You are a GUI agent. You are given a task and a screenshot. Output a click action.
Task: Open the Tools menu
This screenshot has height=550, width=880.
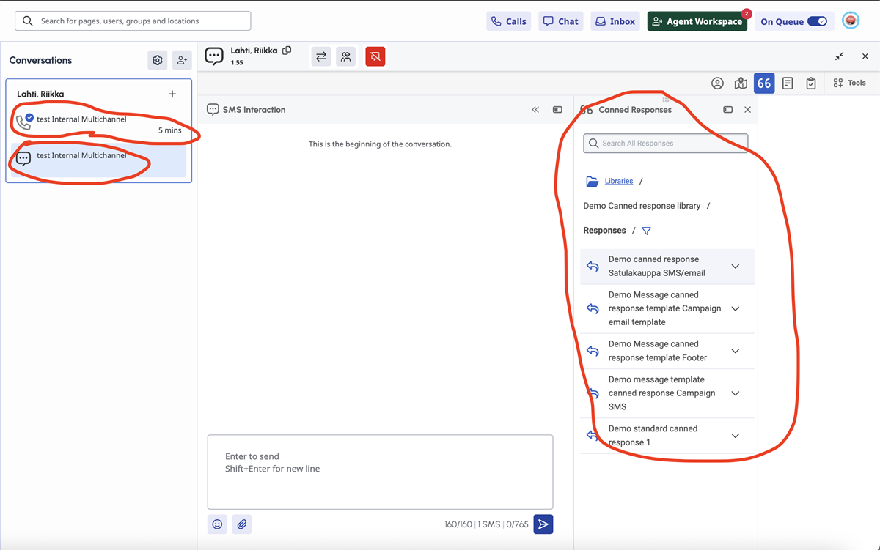(850, 83)
